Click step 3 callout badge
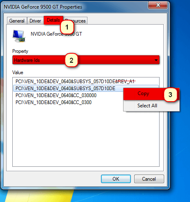This screenshot has height=202, width=190. pyautogui.click(x=170, y=95)
